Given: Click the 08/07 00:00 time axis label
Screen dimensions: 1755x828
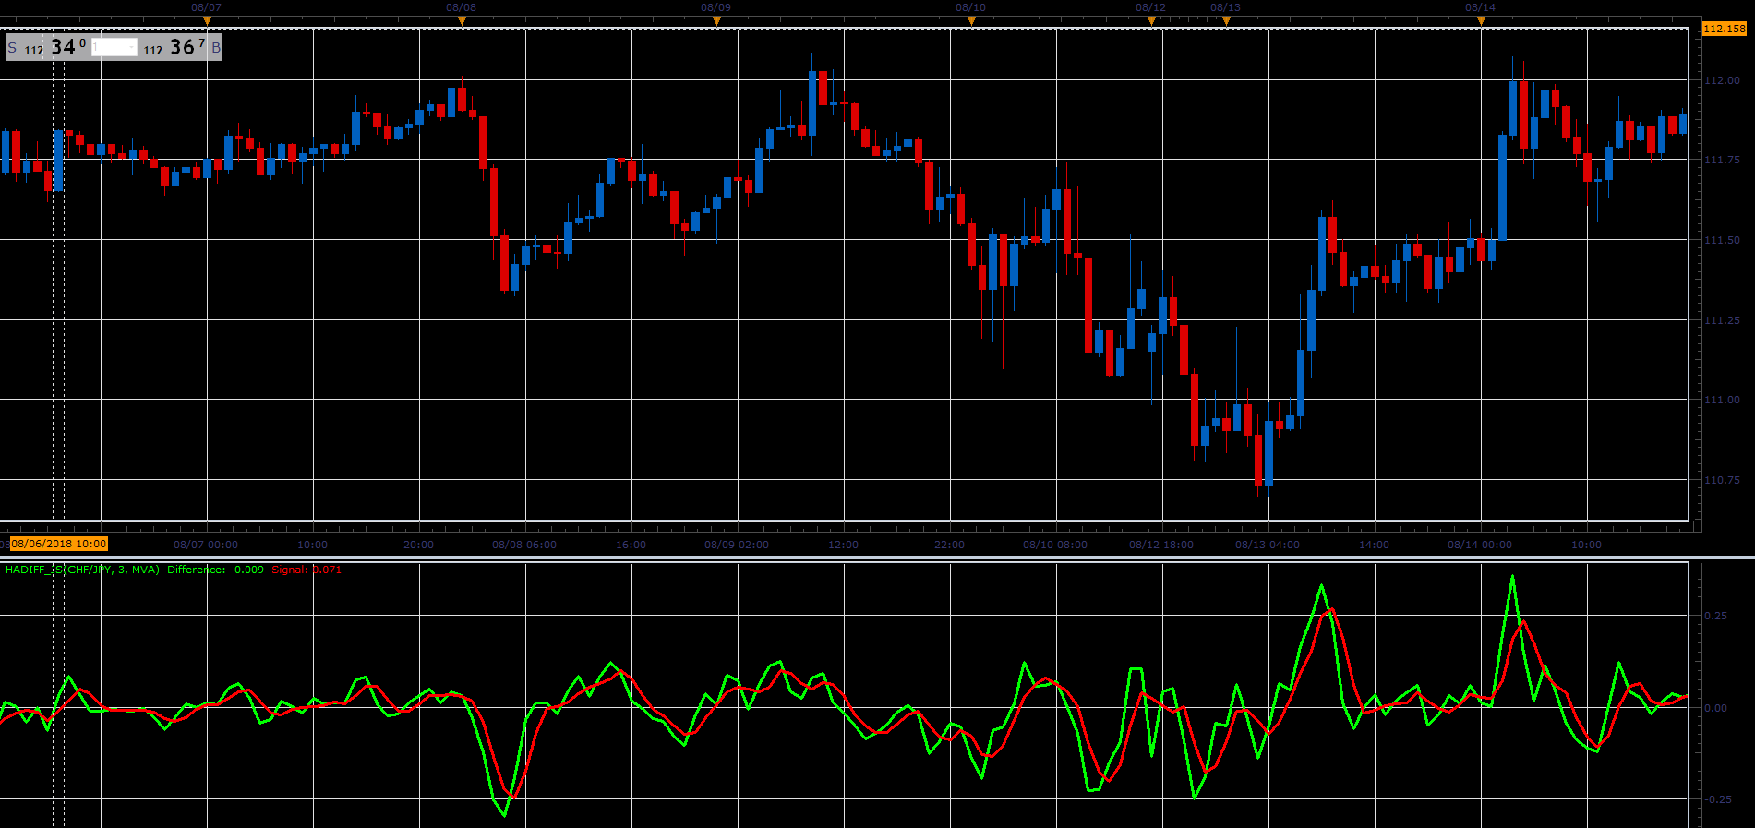Looking at the screenshot, I should point(206,545).
